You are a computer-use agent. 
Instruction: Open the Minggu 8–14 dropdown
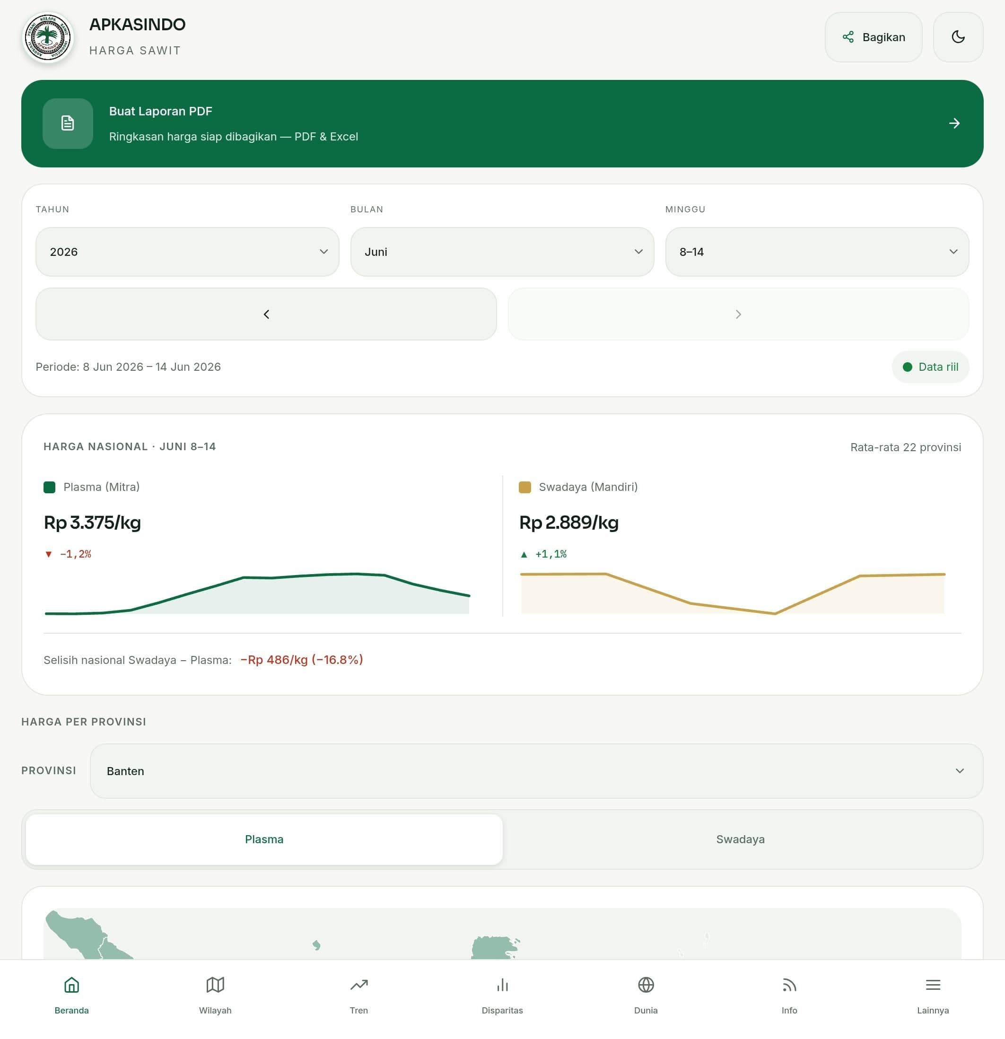(817, 252)
